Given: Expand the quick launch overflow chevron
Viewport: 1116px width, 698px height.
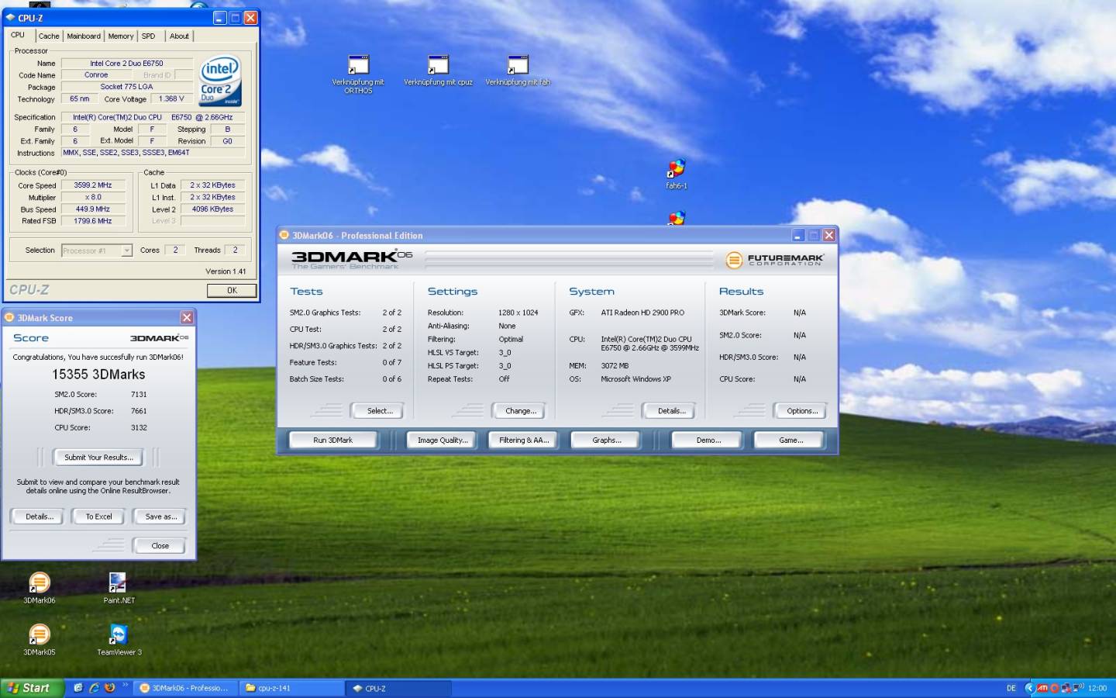Looking at the screenshot, I should point(124,684).
